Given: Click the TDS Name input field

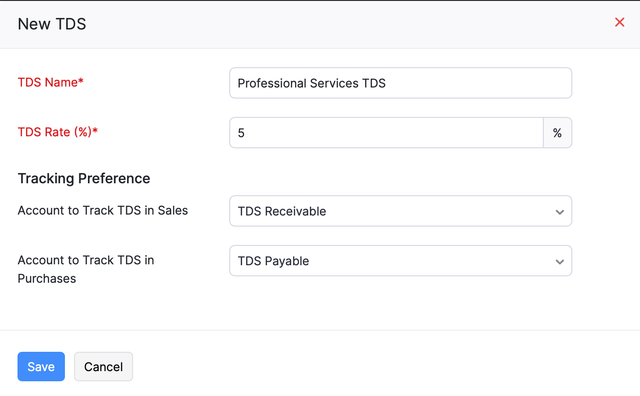Looking at the screenshot, I should [401, 83].
